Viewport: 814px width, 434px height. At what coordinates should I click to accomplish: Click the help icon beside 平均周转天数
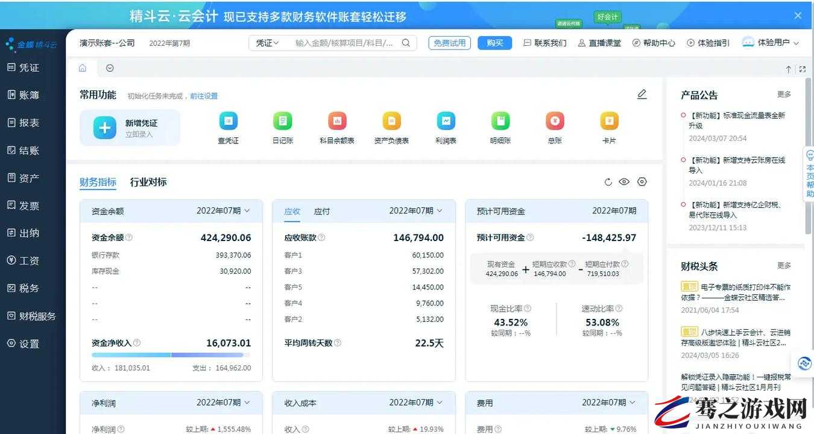click(x=337, y=343)
